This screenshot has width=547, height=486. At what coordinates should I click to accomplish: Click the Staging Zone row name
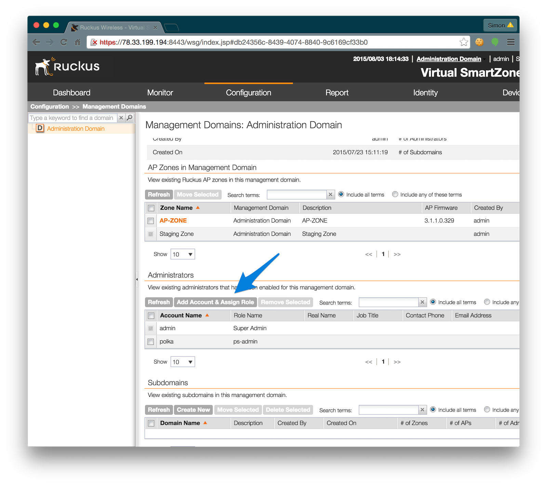[176, 234]
